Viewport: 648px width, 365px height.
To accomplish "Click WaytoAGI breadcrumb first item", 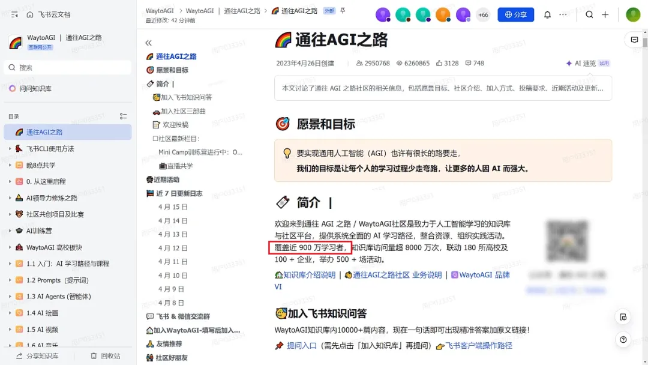I will [x=160, y=11].
